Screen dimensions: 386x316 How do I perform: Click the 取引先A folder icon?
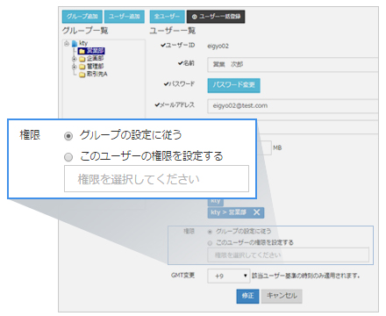pyautogui.click(x=82, y=75)
